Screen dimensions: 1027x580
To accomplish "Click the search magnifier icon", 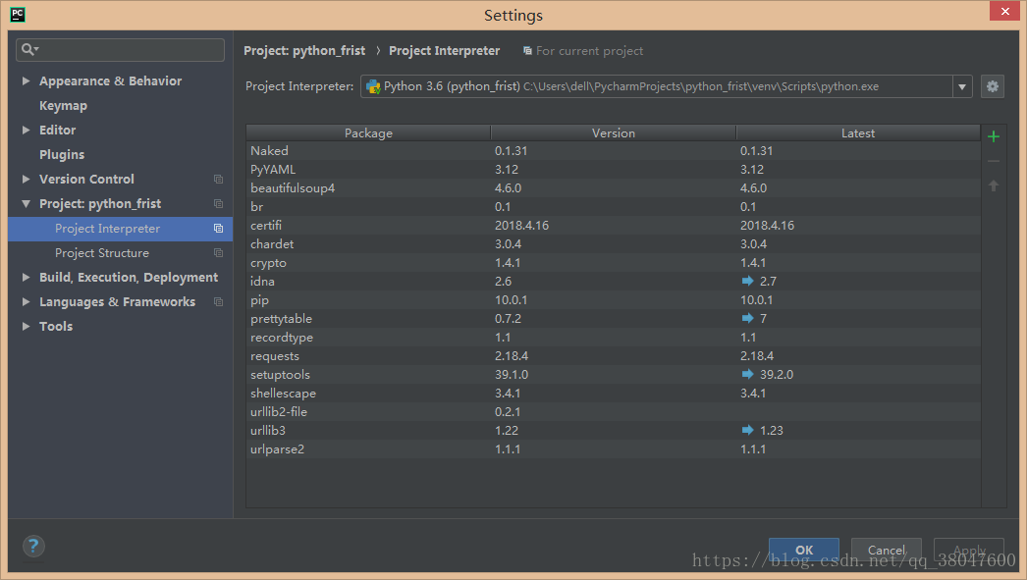I will coord(29,49).
